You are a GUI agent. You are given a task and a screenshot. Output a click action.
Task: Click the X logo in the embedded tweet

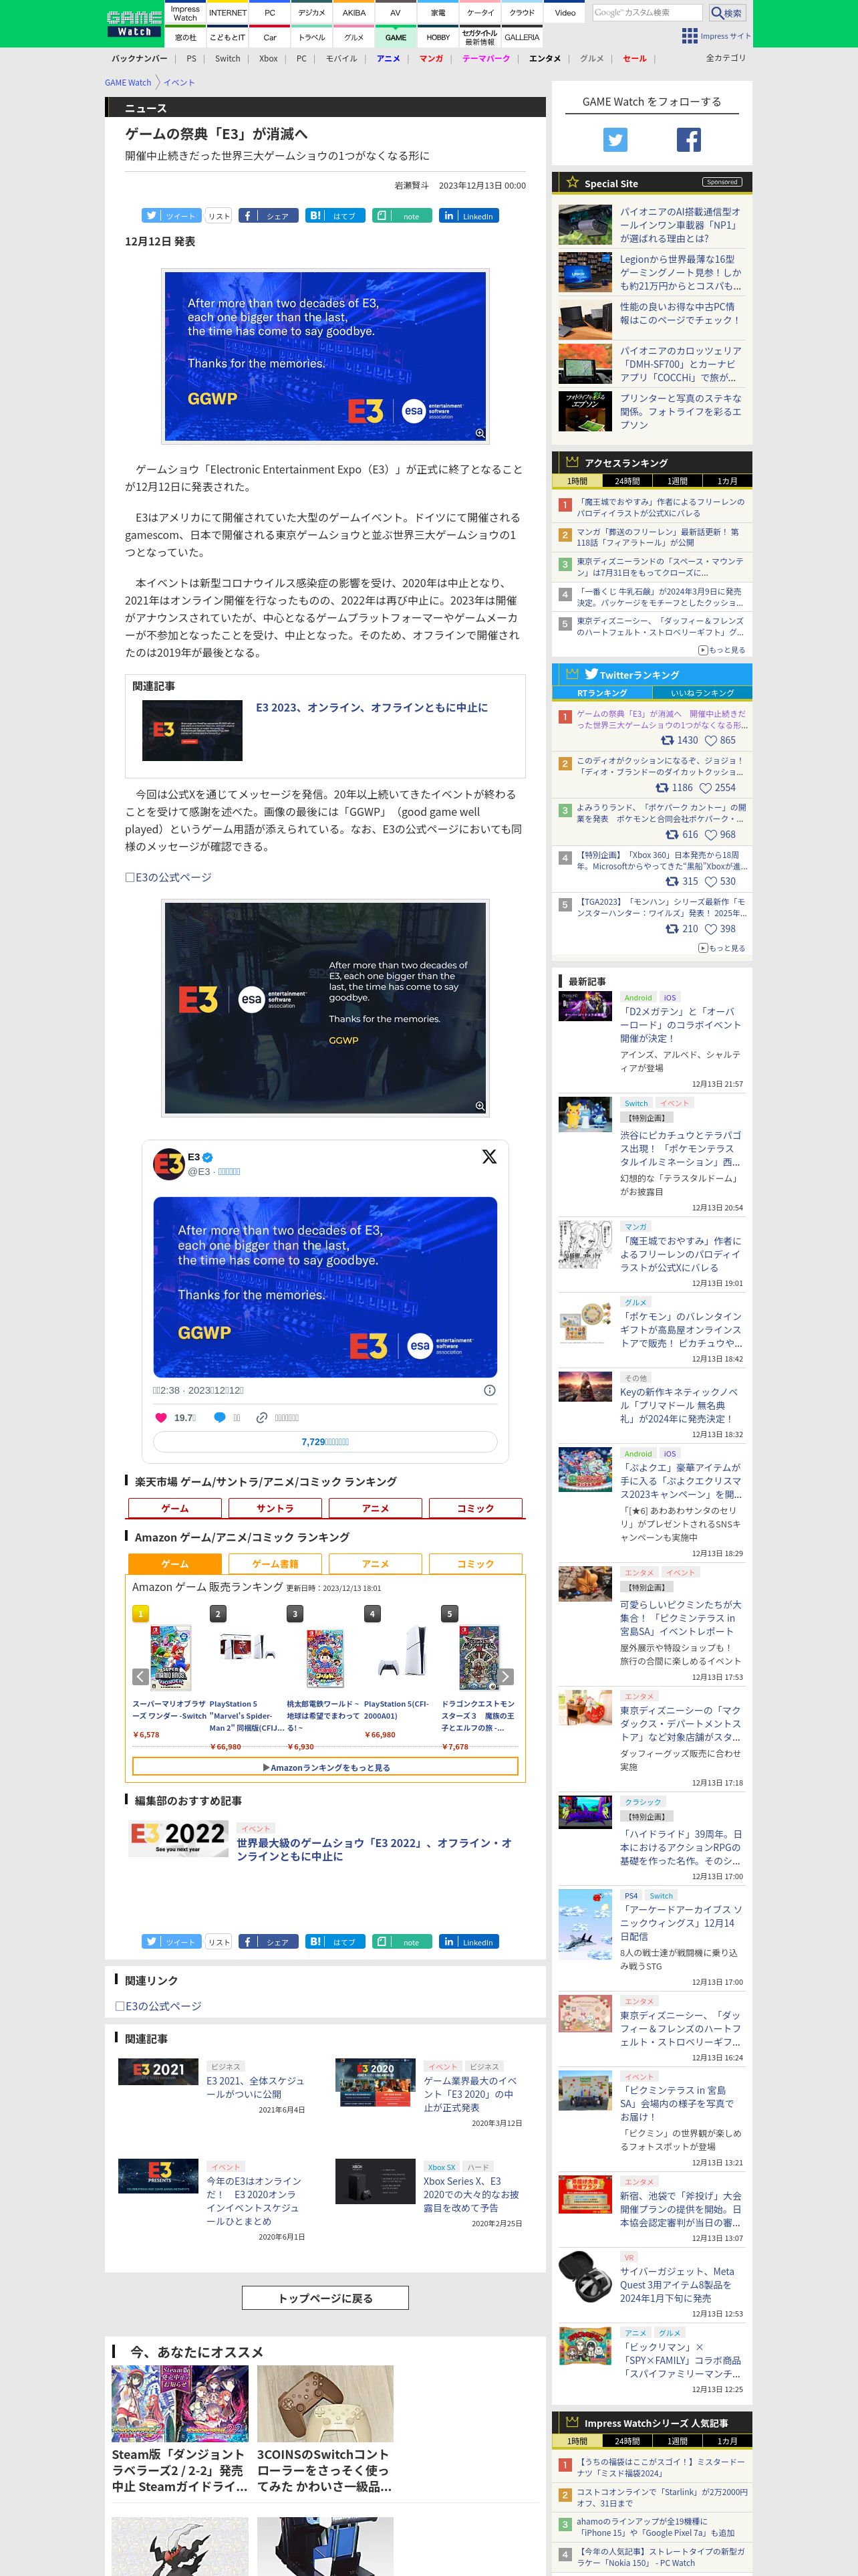pyautogui.click(x=488, y=1157)
